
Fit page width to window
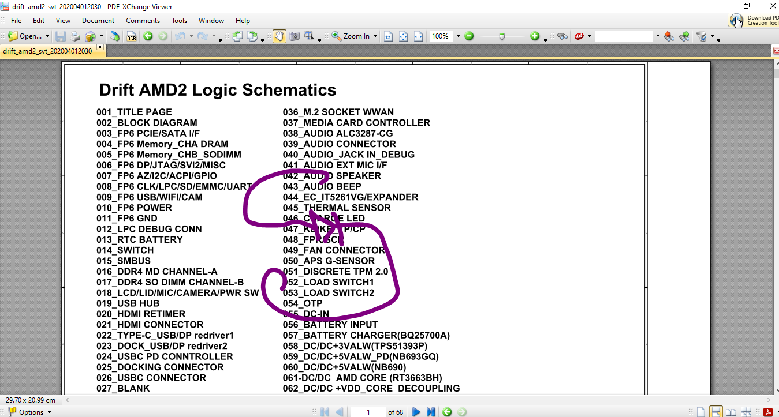pos(419,36)
